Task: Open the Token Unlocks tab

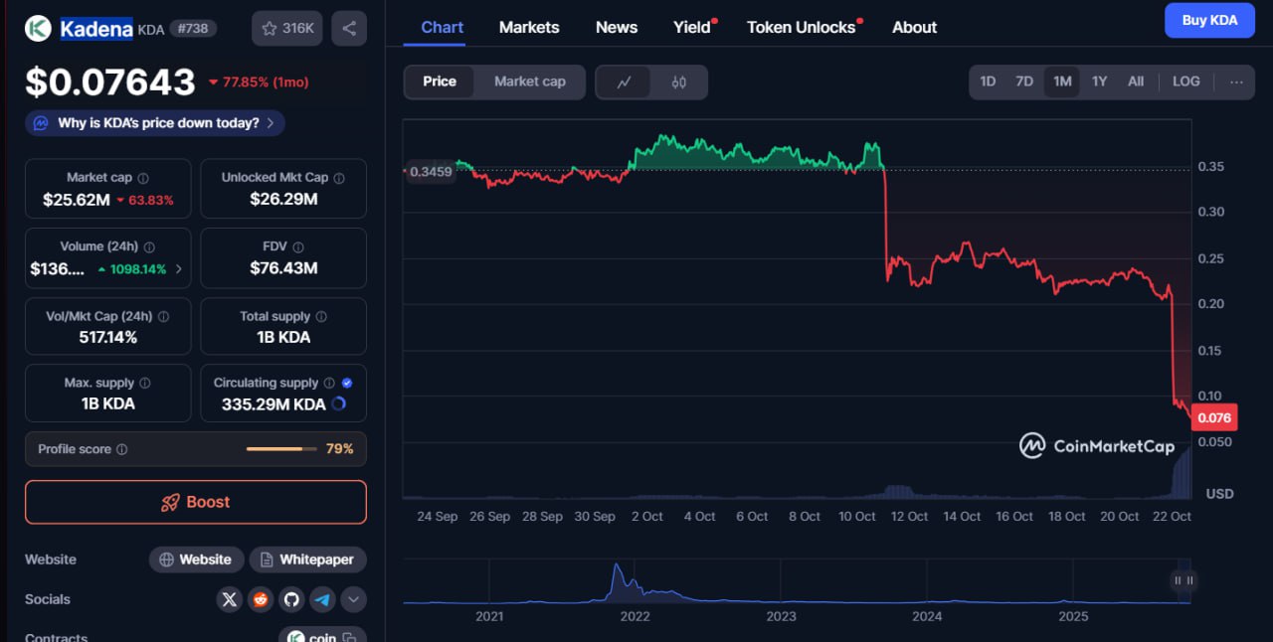Action: point(802,27)
